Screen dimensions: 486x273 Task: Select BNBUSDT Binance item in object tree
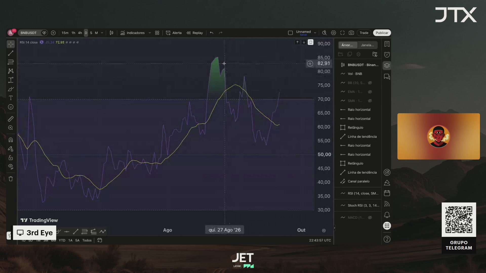coord(359,65)
